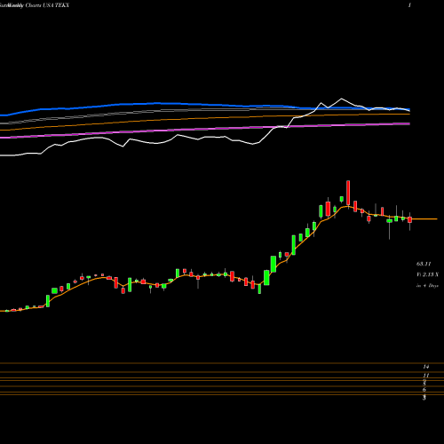Click the white indicator line peak

coord(341,99)
